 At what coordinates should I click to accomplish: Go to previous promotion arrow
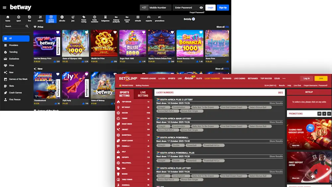(x=324, y=114)
